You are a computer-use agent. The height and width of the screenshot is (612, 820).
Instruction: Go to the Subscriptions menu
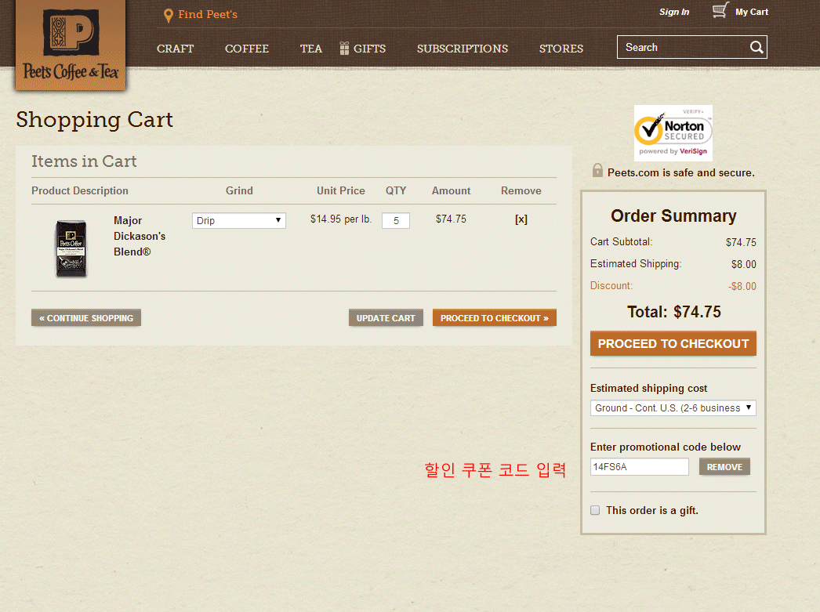[x=462, y=49]
